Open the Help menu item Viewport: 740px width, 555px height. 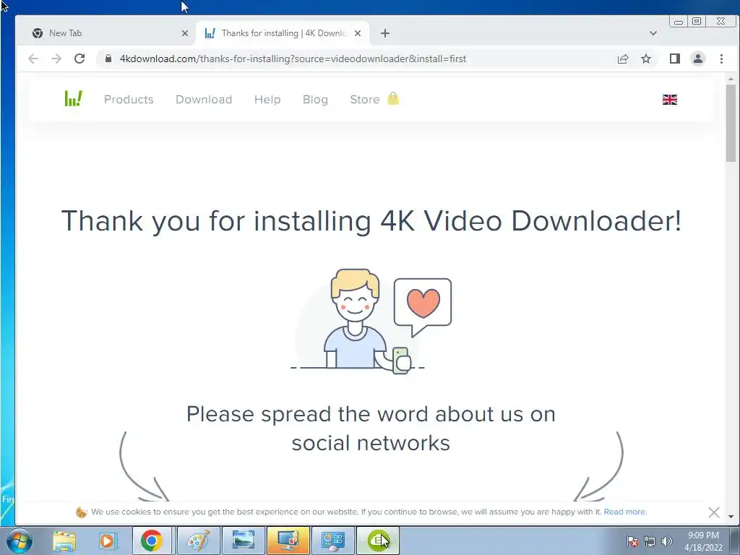tap(267, 100)
